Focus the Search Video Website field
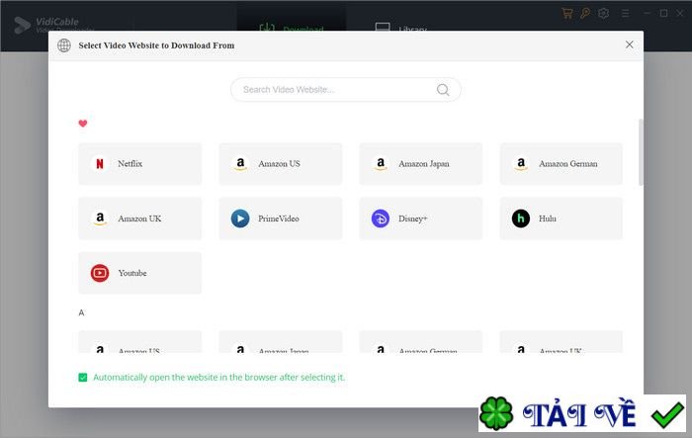692x438 pixels. [x=346, y=90]
